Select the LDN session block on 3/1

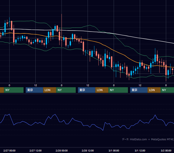coord(154,90)
